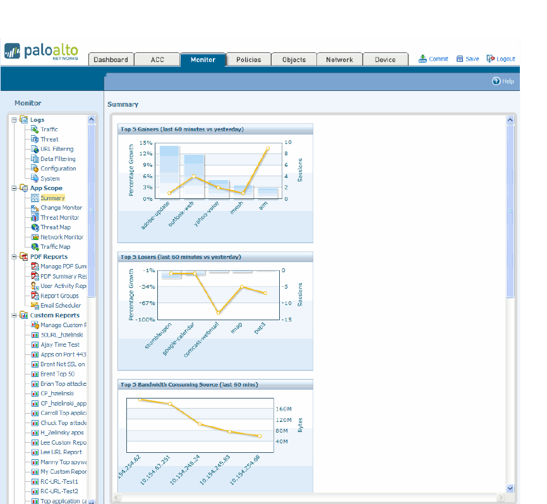Collapse the App Scope tree node

pos(14,188)
